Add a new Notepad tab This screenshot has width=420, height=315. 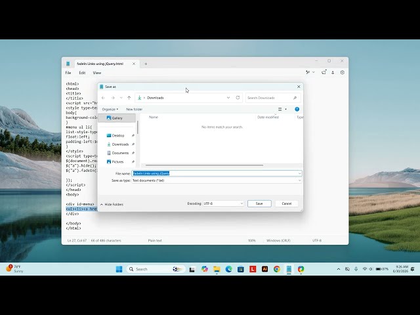pyautogui.click(x=146, y=64)
